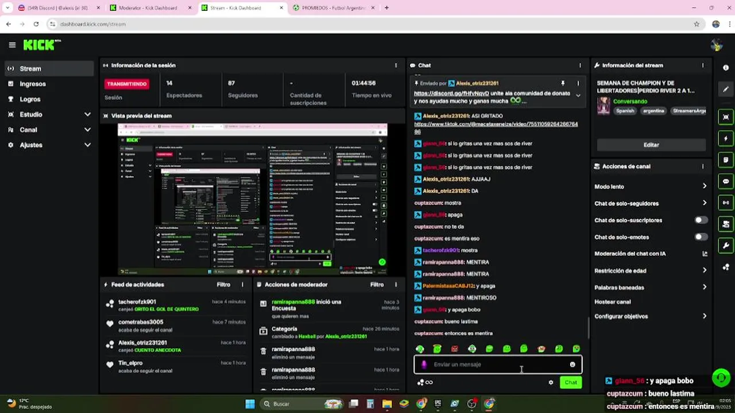Open AI chat moderation stats icon
Screen dimensions: 735x413
(x=705, y=254)
